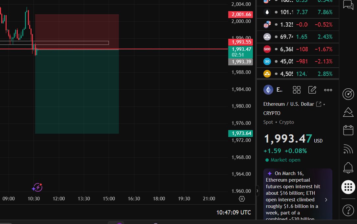Click the +1.59 +0.08% change text
The height and width of the screenshot is (224, 357).
[x=285, y=151]
